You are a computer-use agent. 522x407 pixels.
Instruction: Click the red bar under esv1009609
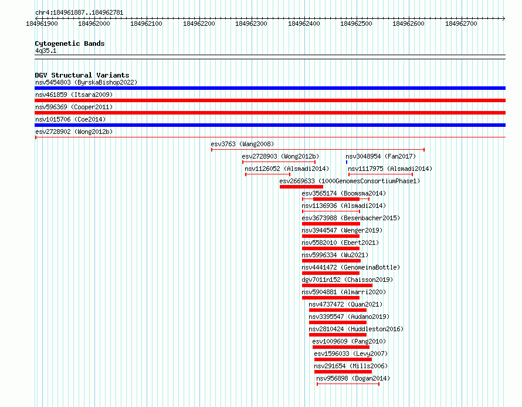coord(341,347)
